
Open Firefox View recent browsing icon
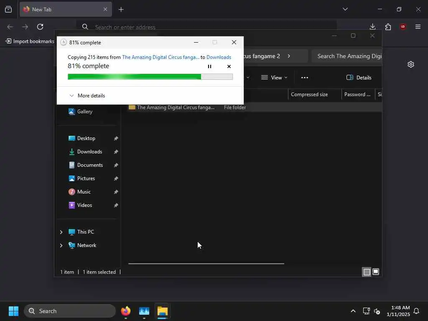click(x=8, y=9)
